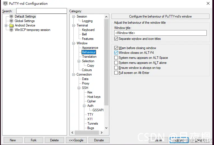Open the Logging category

coord(87,21)
